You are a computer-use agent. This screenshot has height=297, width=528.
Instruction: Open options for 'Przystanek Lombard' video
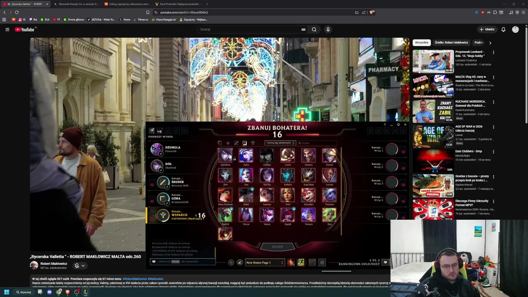click(493, 52)
